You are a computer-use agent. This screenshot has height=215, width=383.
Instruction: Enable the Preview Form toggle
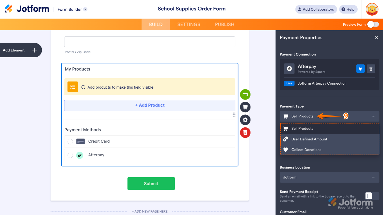[x=373, y=24]
